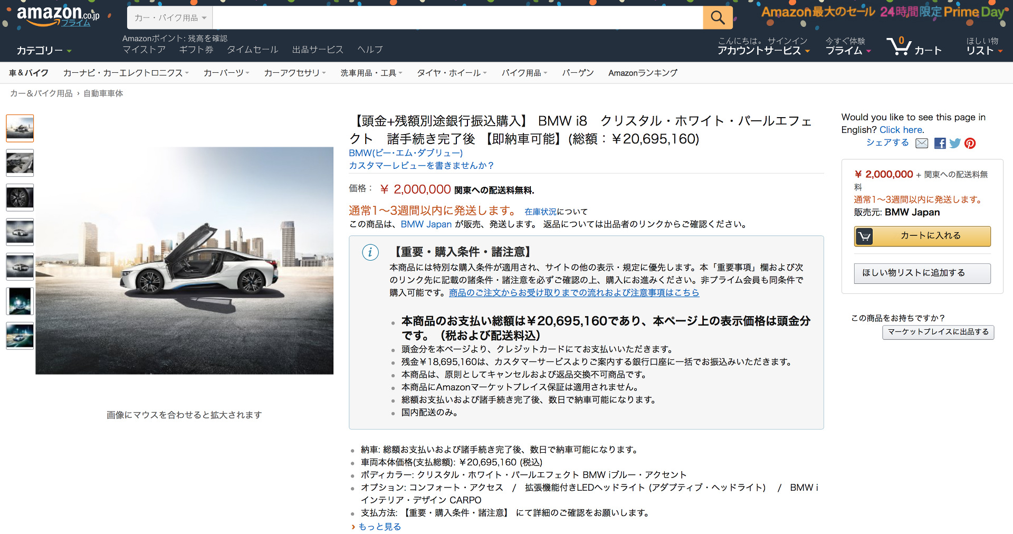Open the タイヤ・ホイール menu
Viewport: 1013px width, 534px height.
452,73
